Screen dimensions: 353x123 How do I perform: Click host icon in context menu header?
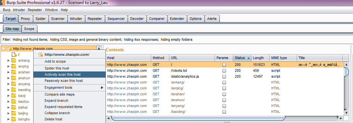[41, 54]
